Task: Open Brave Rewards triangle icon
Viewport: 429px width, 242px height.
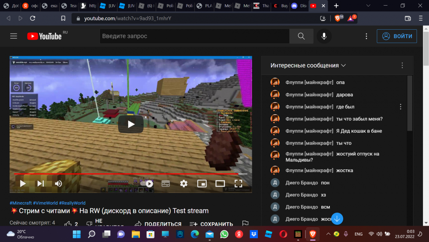Action: coord(351,18)
